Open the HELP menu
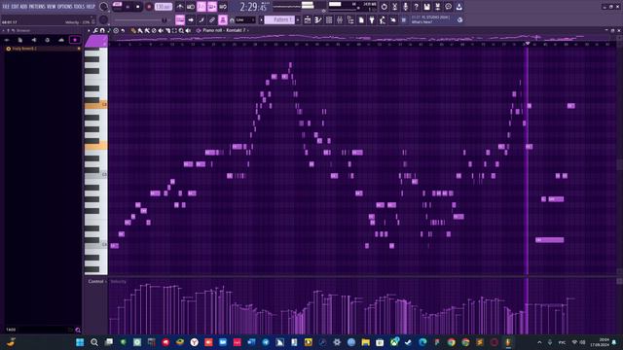 91,7
